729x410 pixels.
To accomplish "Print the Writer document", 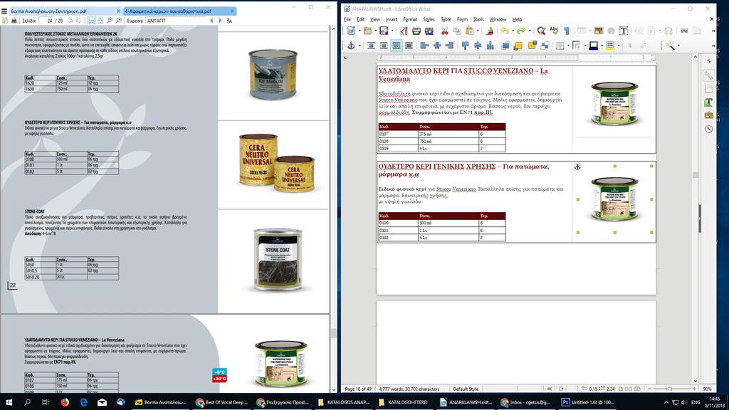I will [416, 31].
